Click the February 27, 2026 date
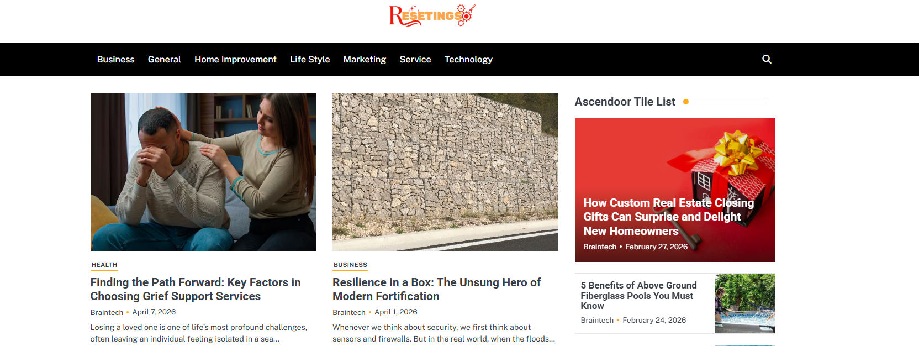This screenshot has width=919, height=346. tap(657, 247)
